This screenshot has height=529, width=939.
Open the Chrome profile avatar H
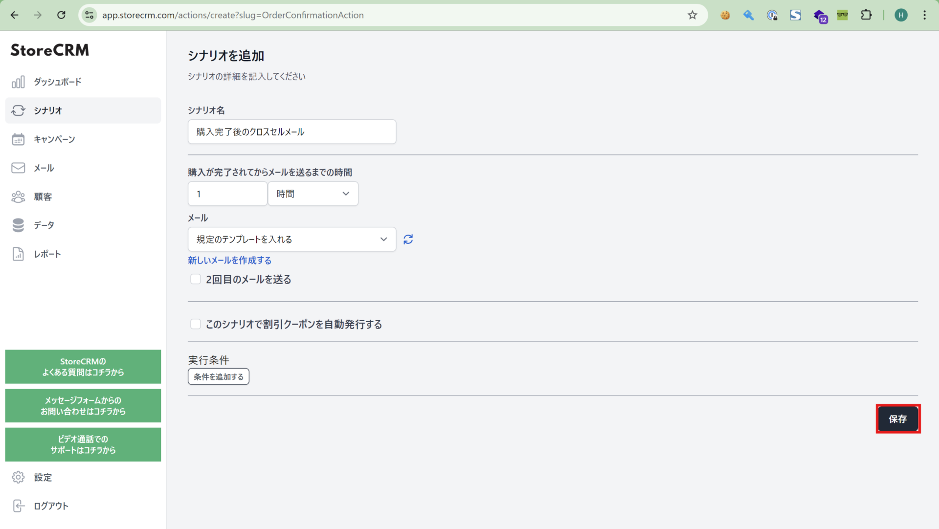(x=901, y=15)
